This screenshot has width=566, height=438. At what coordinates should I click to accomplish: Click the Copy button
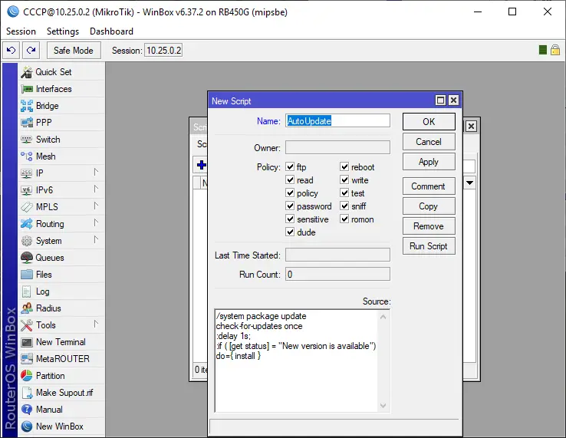[x=429, y=206]
